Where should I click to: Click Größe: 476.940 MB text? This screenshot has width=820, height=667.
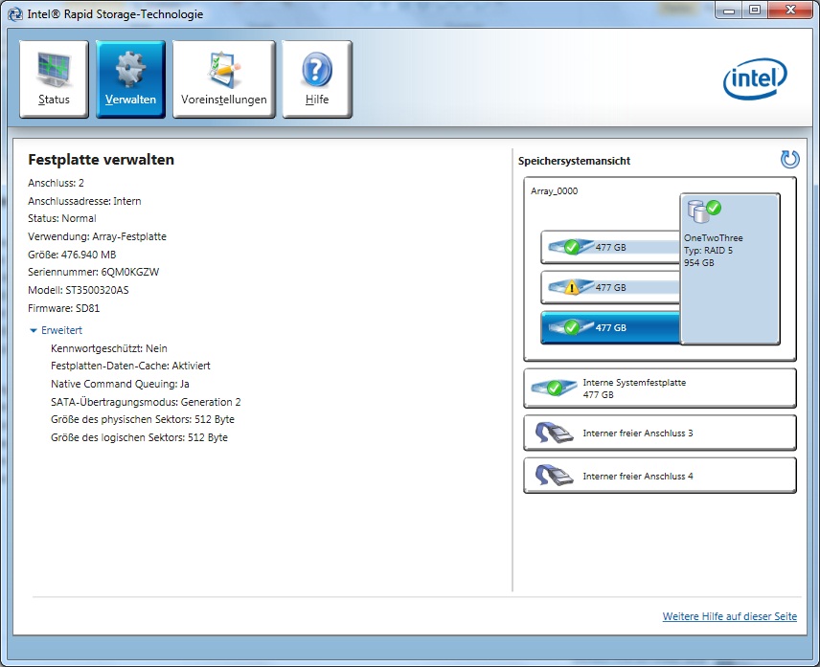point(72,255)
